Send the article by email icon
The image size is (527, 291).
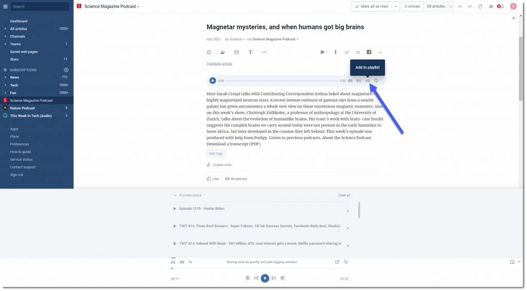[237, 52]
